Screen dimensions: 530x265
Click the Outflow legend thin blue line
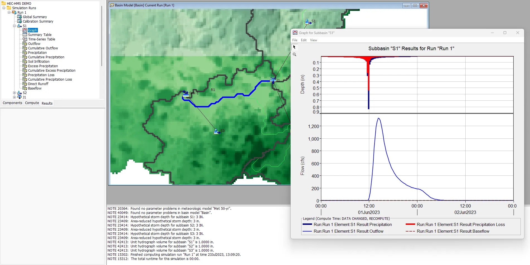[x=307, y=231]
